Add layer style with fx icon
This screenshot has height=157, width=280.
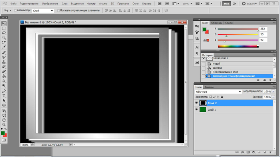click(242, 152)
